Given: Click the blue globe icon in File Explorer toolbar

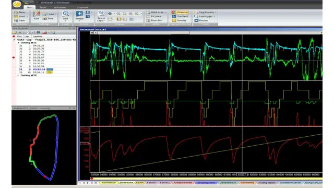Looking at the screenshot, I should coord(38,32).
